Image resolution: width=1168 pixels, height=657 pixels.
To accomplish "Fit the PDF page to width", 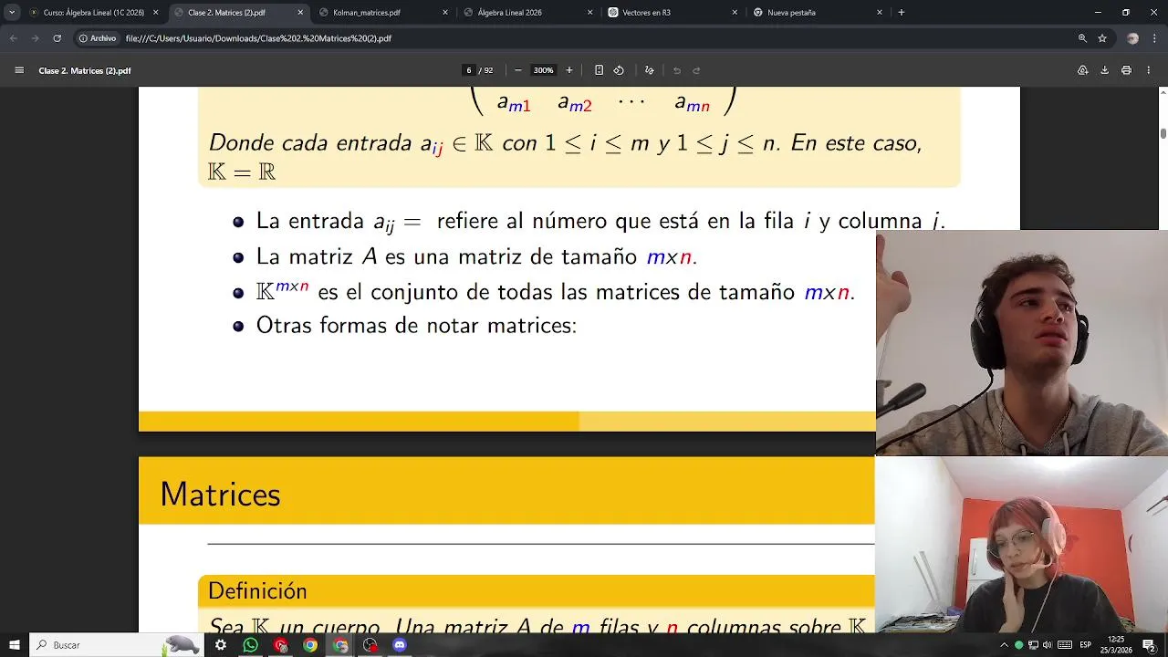I will pos(599,70).
